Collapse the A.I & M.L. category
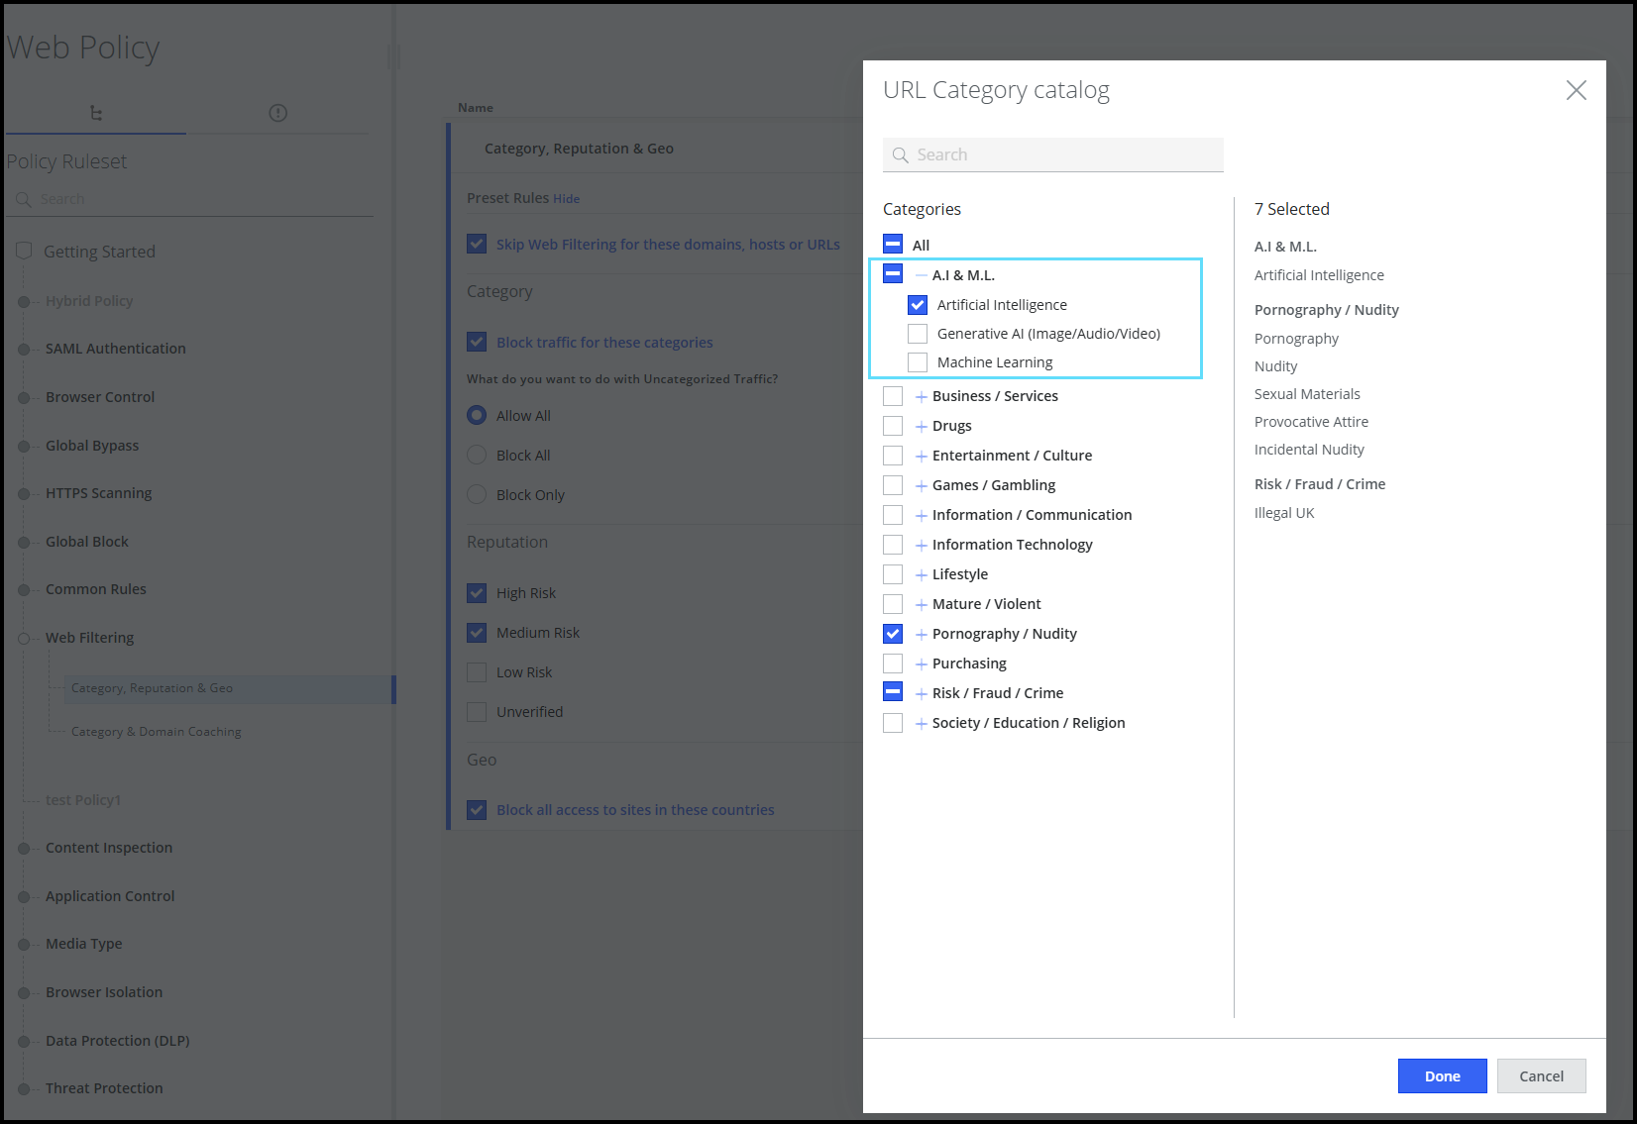 click(922, 275)
